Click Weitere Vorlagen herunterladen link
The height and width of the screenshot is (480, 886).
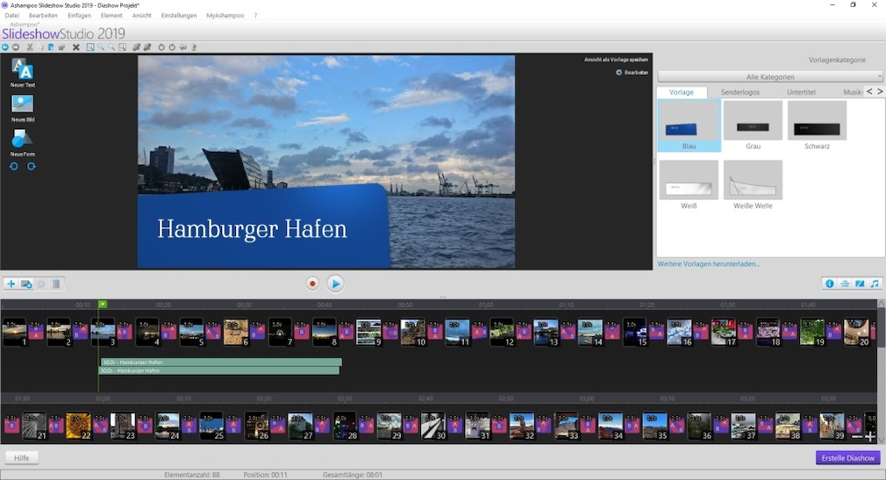pyautogui.click(x=708, y=264)
